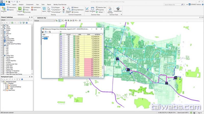Click the save icon in Datasource Changes dialog
Viewport: 204px width, 114px height.
click(42, 32)
